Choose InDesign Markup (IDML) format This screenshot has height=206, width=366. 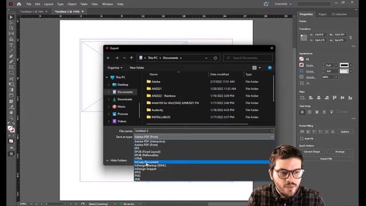point(150,165)
